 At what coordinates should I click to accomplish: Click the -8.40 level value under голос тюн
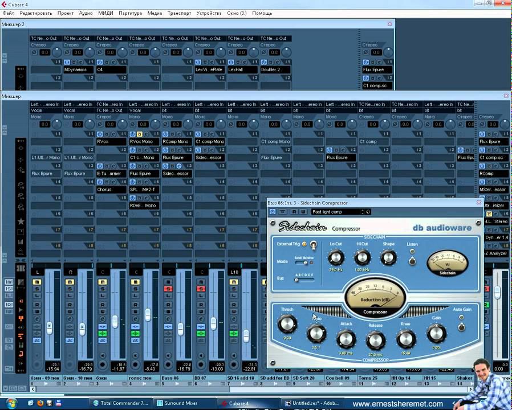(x=151, y=369)
